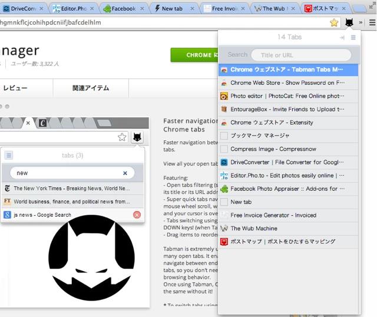377x317 pixels.
Task: Select Compress Image - Compressnow entry
Action: [x=288, y=149]
